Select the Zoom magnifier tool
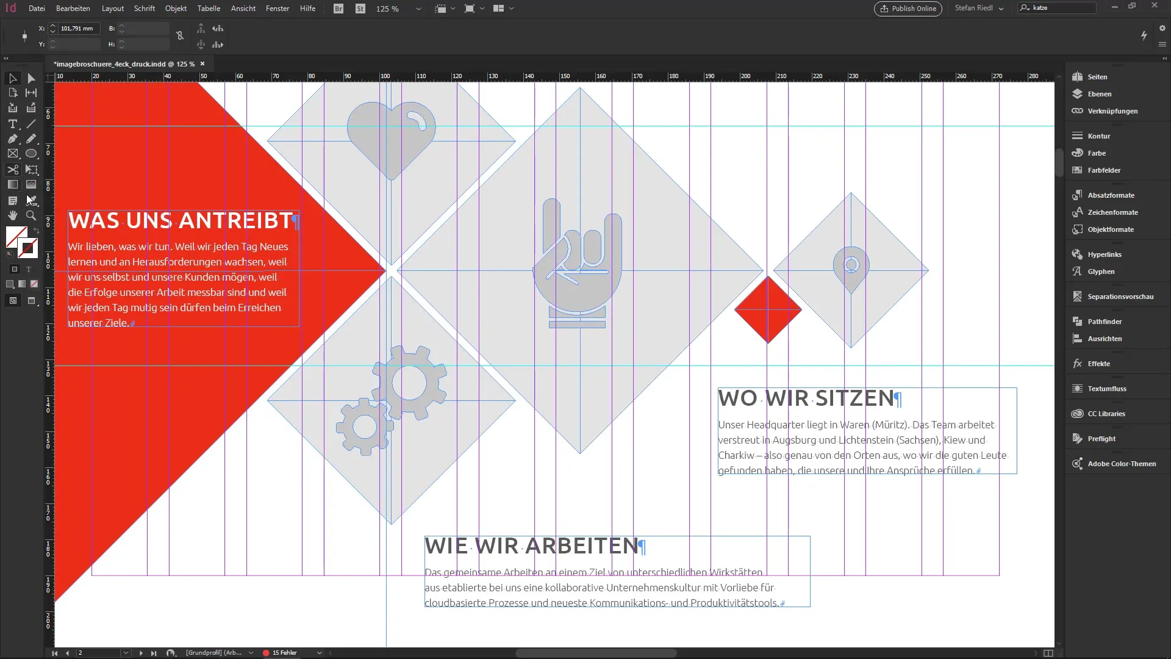The width and height of the screenshot is (1171, 659). coord(31,215)
